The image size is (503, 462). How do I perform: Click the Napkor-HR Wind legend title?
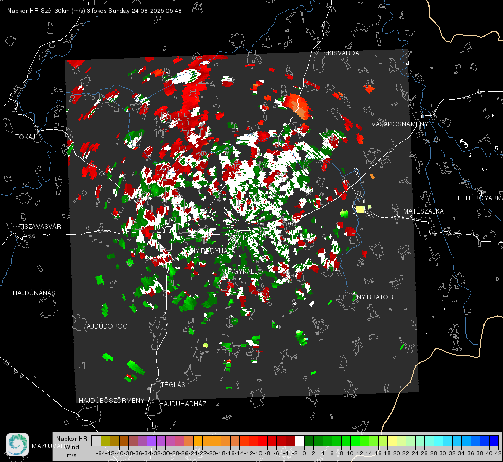pyautogui.click(x=71, y=443)
